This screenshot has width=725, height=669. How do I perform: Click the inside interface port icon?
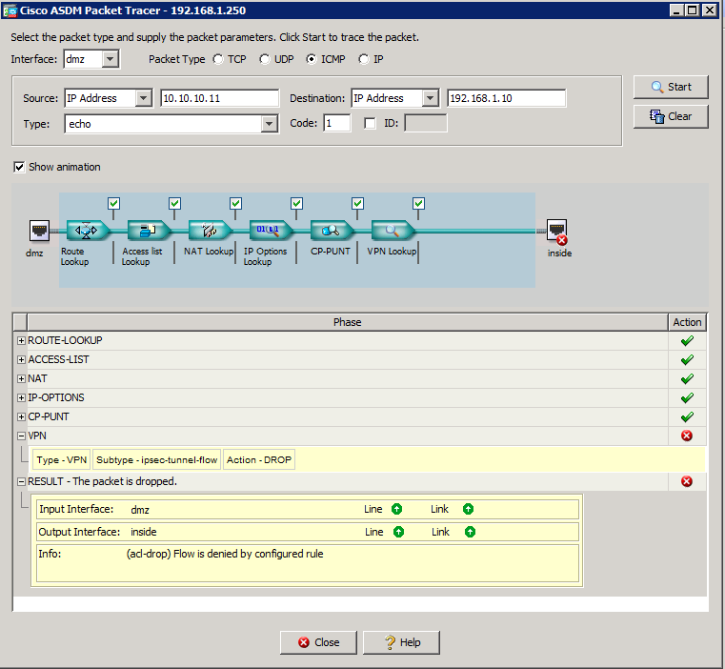[x=556, y=231]
